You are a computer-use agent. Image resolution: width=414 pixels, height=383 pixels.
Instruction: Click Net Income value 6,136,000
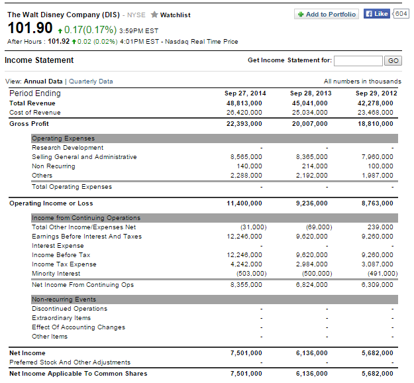click(x=311, y=353)
